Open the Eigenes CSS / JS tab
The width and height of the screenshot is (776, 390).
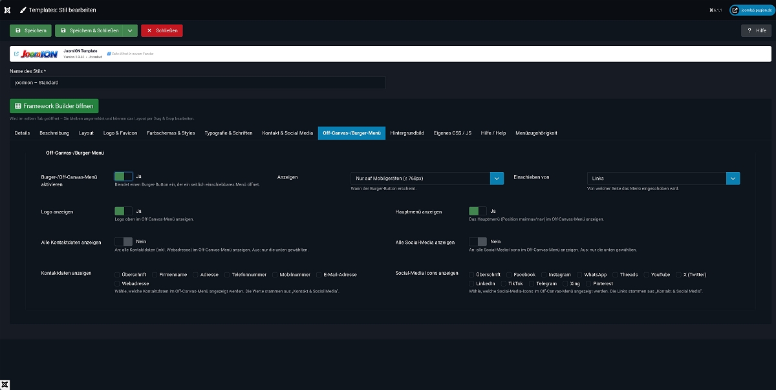pos(453,133)
